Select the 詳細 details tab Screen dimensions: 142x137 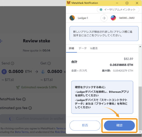[72, 48]
